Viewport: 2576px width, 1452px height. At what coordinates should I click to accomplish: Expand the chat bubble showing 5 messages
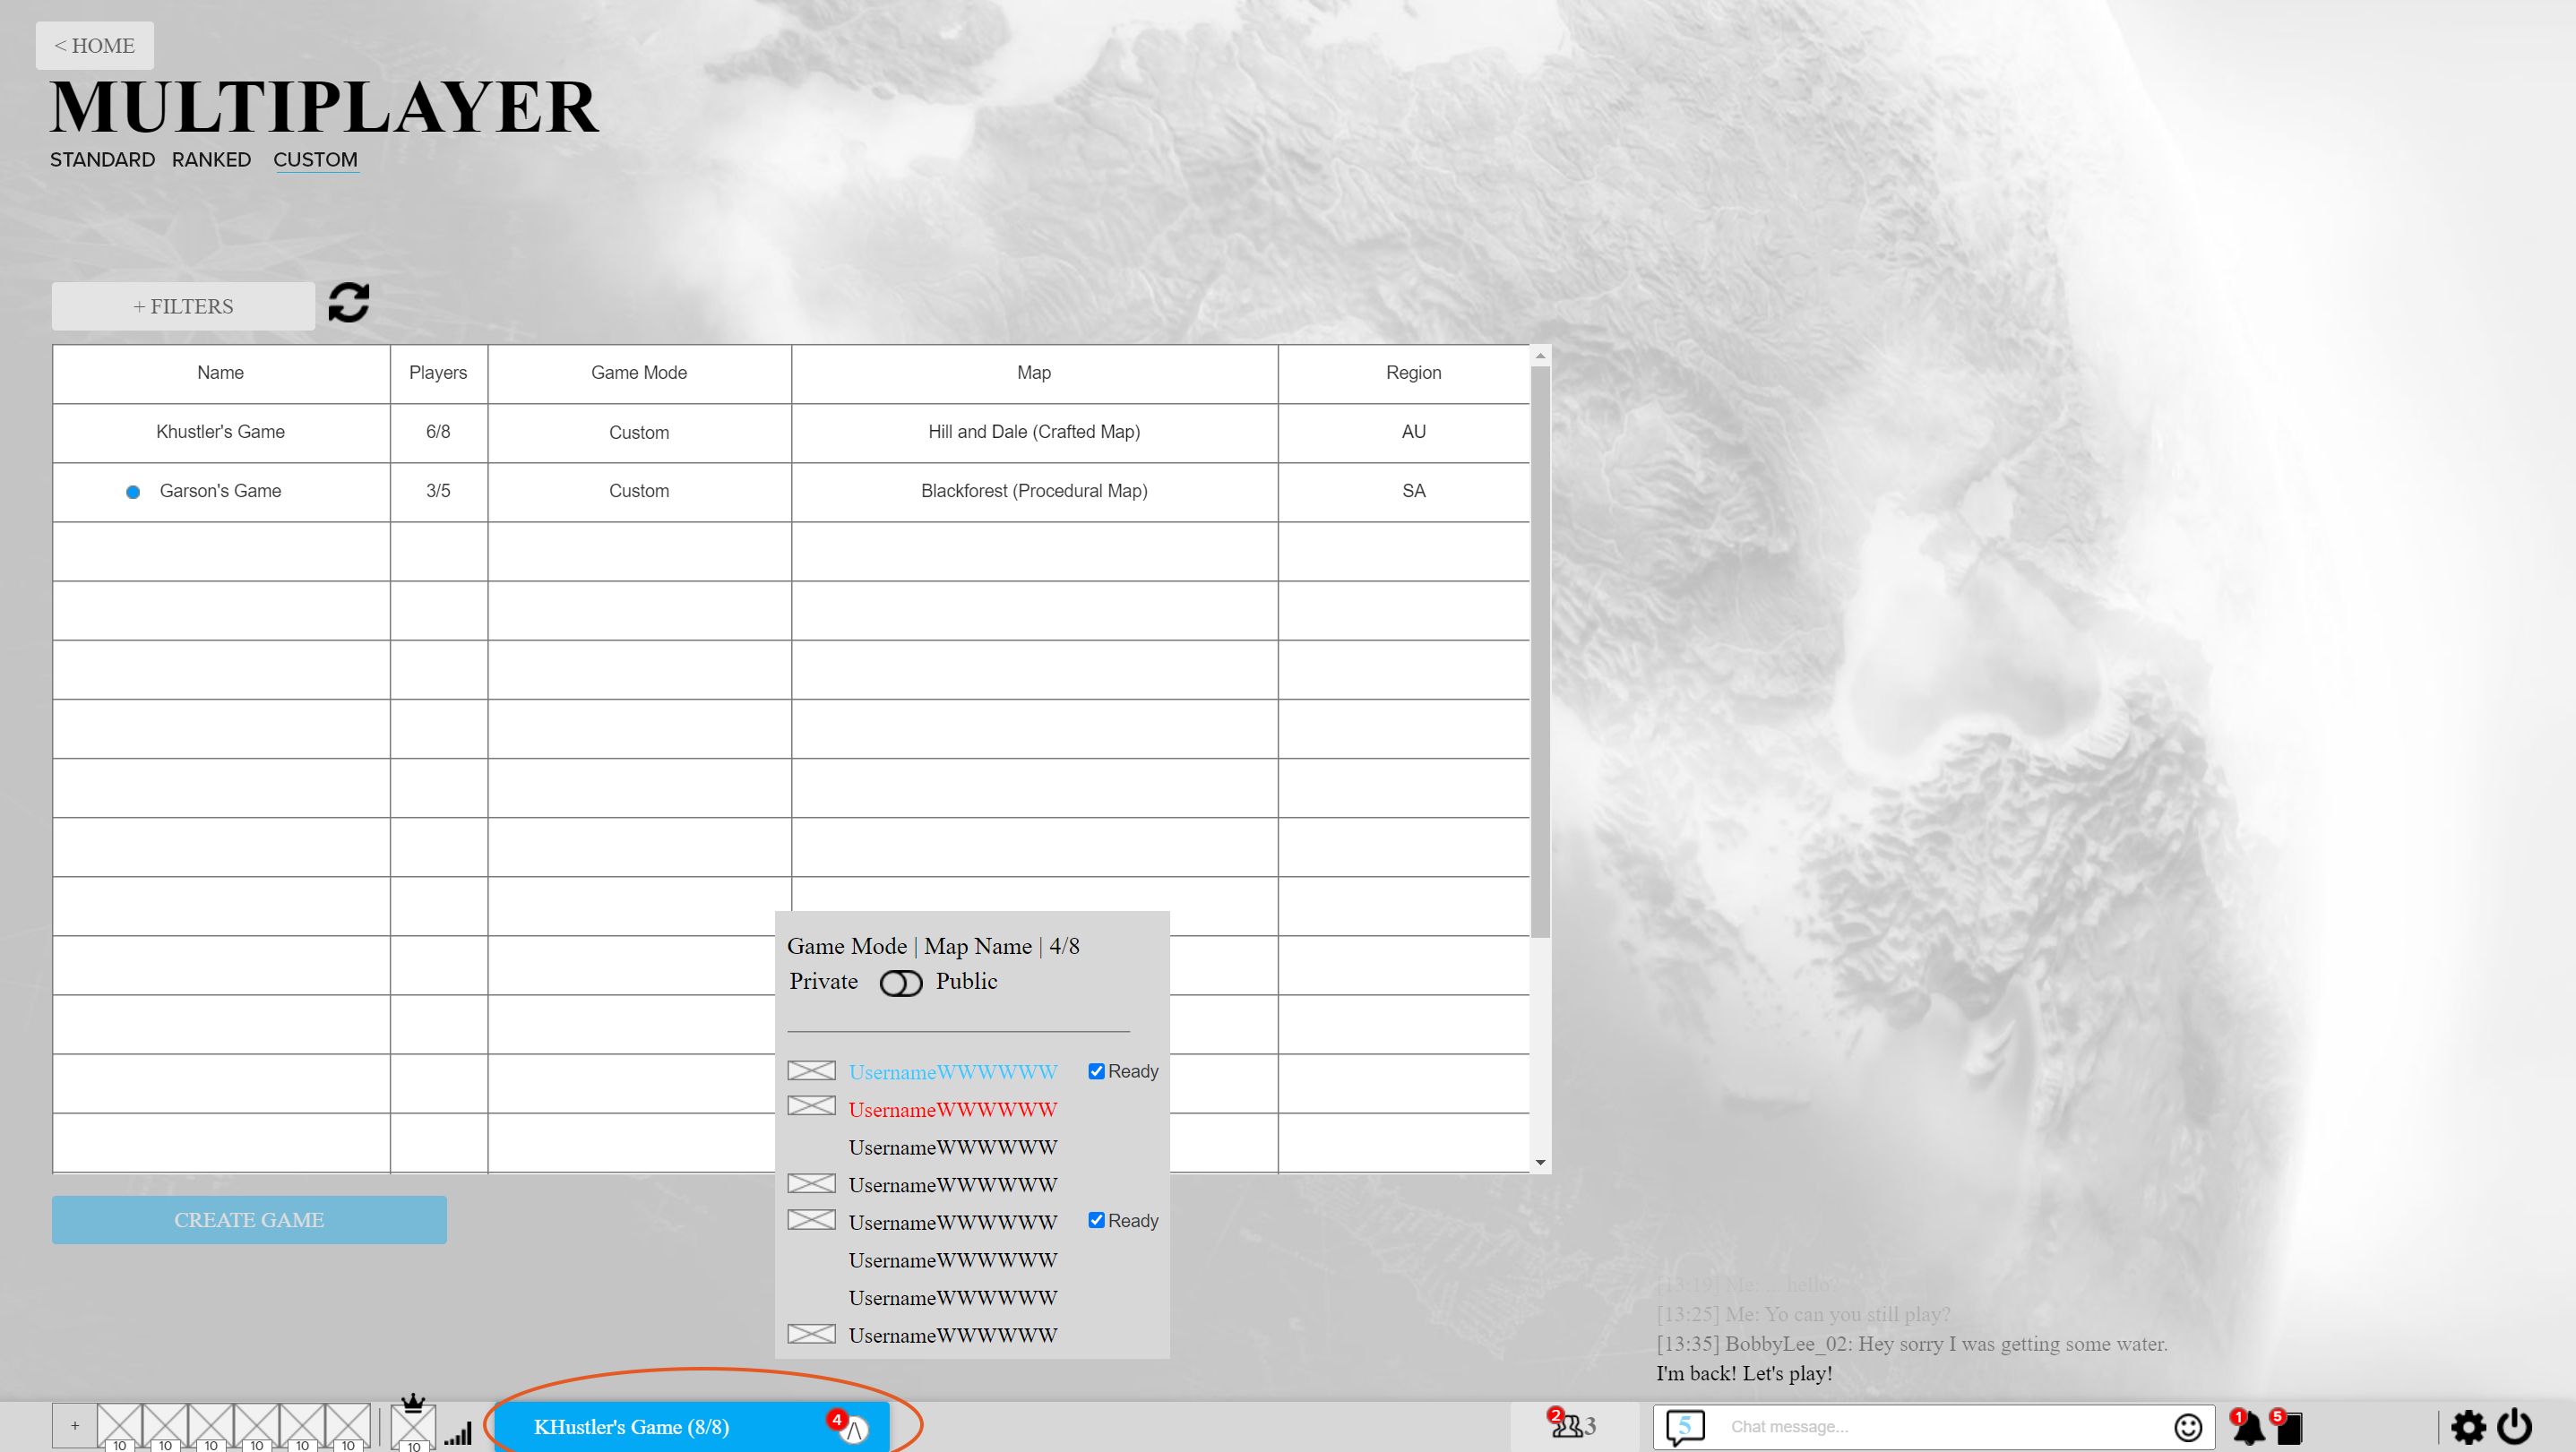point(1685,1427)
